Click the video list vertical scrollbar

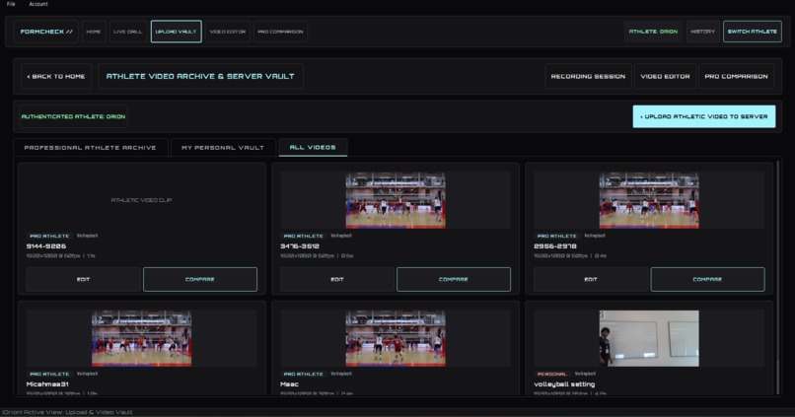(x=778, y=276)
